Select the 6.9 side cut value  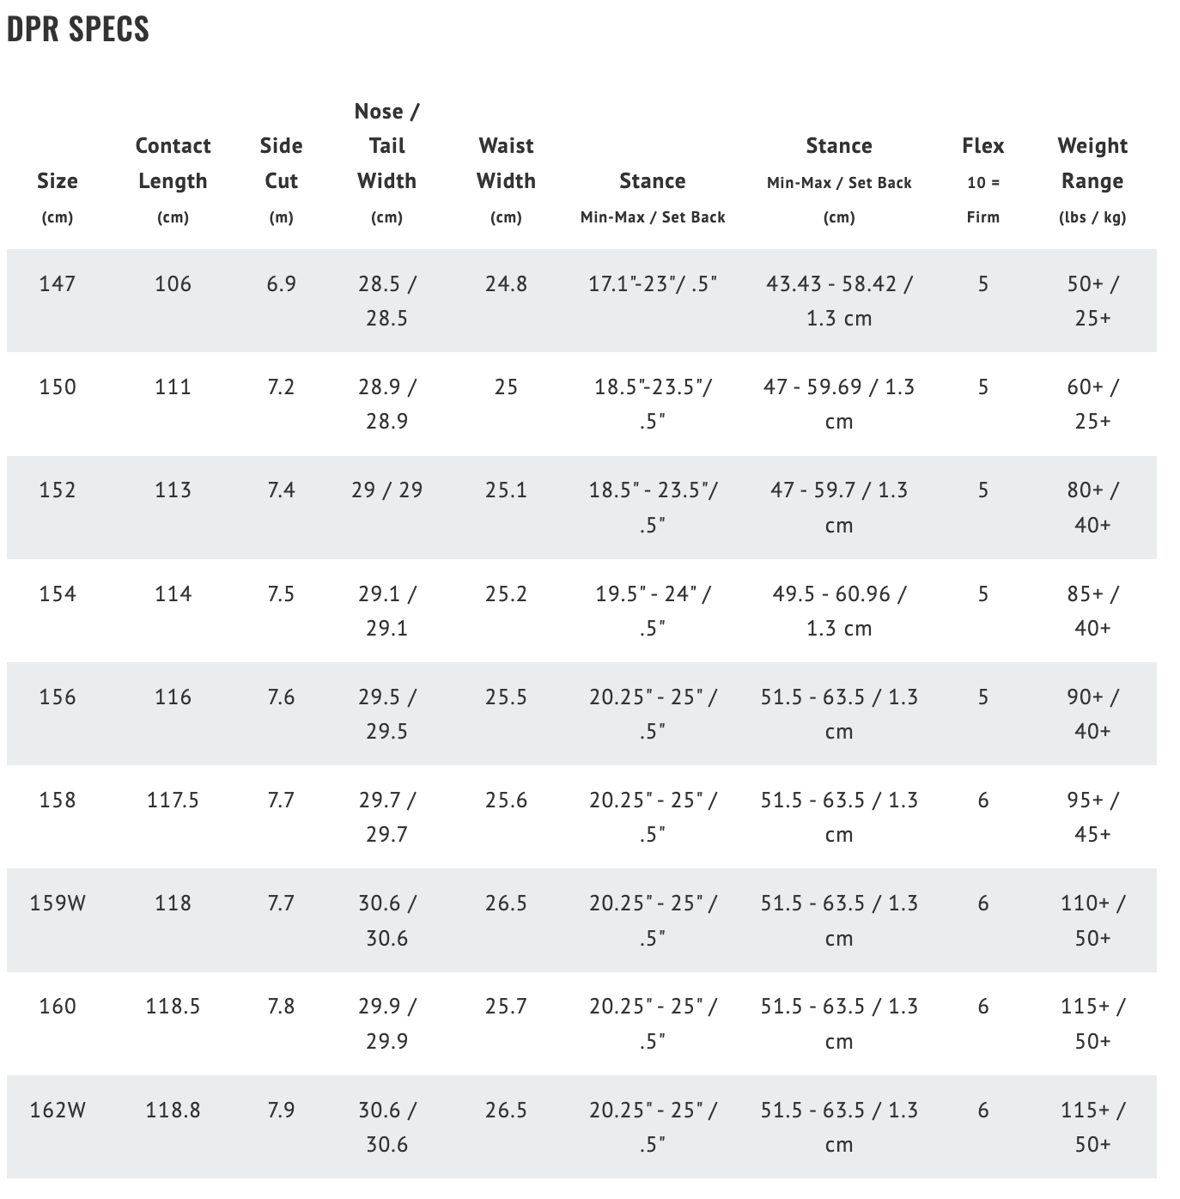click(x=281, y=283)
